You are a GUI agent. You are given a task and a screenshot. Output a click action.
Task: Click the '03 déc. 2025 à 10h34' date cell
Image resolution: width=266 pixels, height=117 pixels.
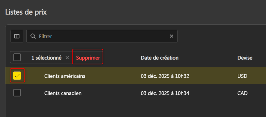point(165,93)
